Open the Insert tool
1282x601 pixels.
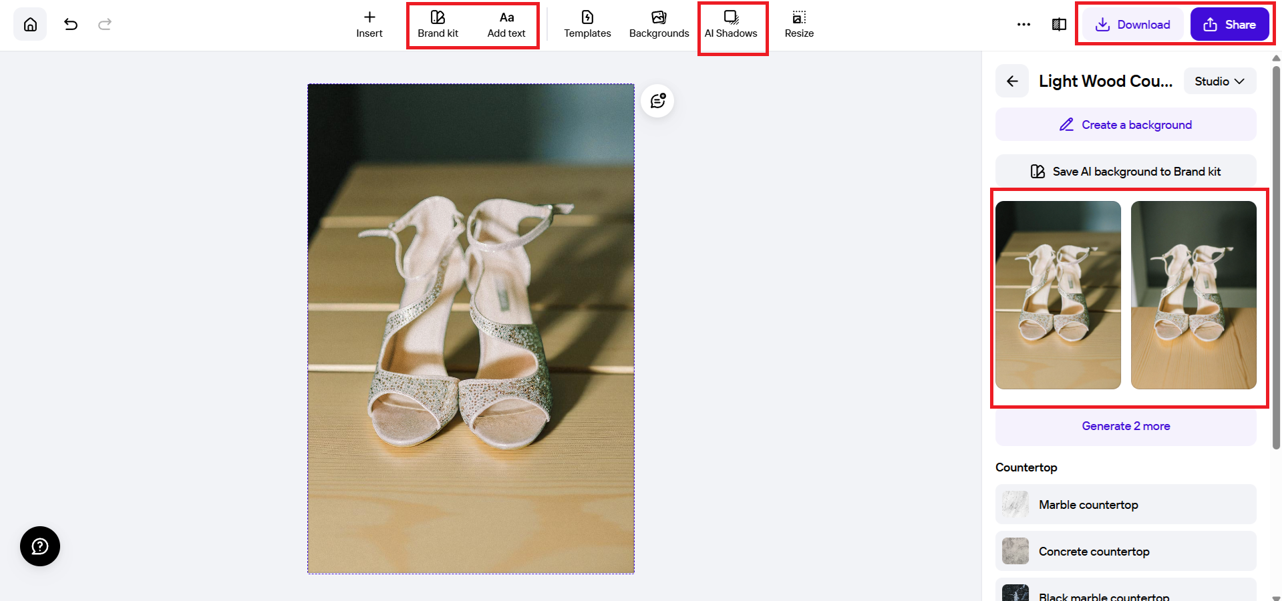pyautogui.click(x=369, y=25)
